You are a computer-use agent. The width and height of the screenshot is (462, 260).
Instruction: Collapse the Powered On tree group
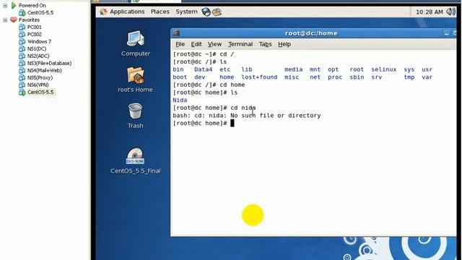(5, 5)
